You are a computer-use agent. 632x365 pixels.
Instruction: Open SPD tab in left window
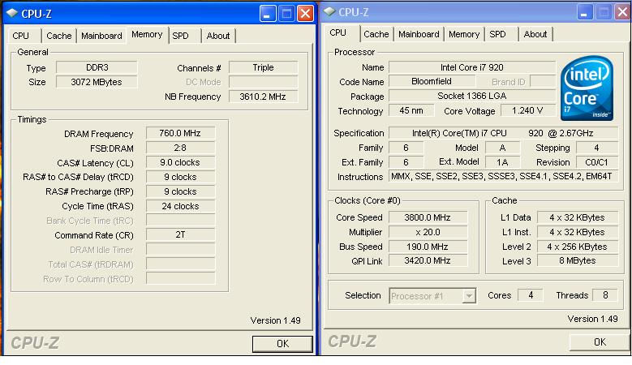180,36
